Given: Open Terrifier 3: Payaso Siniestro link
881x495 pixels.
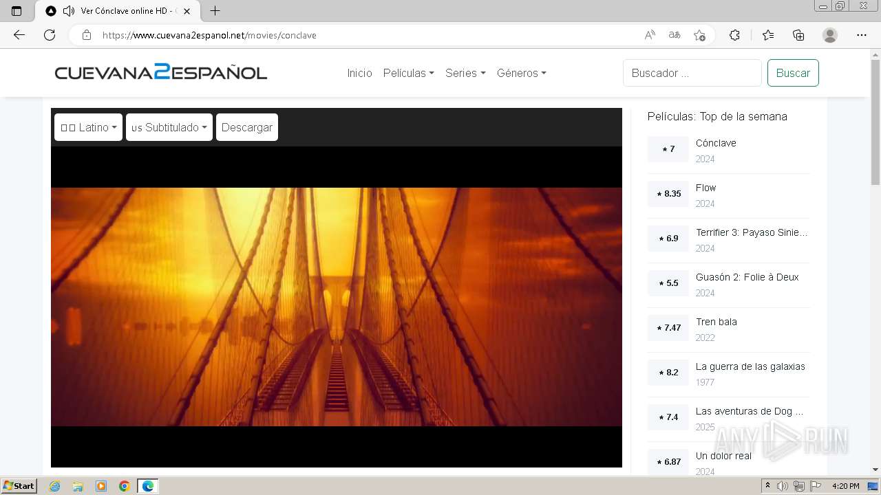Looking at the screenshot, I should [x=752, y=232].
